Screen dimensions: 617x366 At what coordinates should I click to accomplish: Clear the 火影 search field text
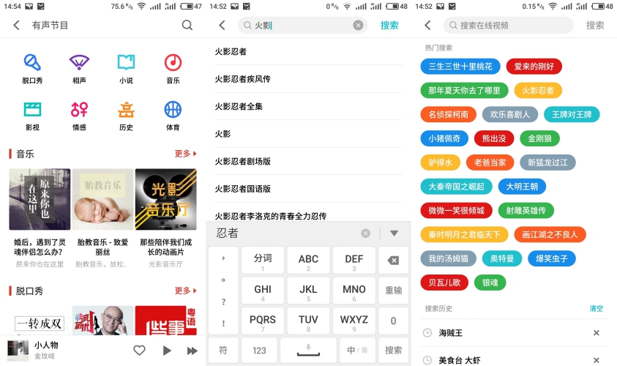tap(358, 26)
